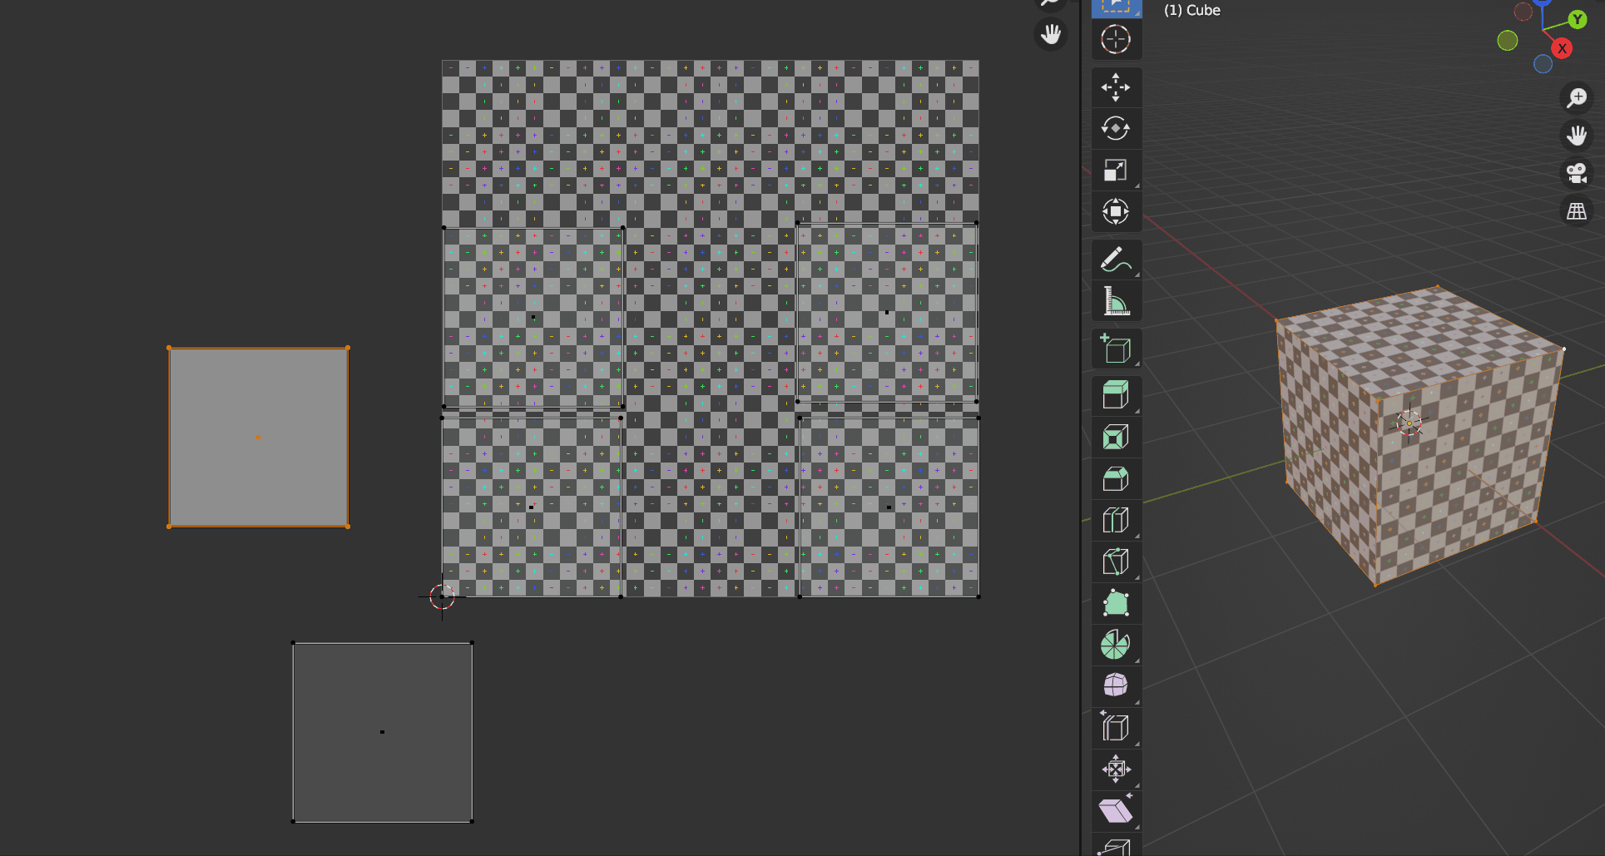
Task: Toggle the camera view in the viewport
Action: [1577, 172]
